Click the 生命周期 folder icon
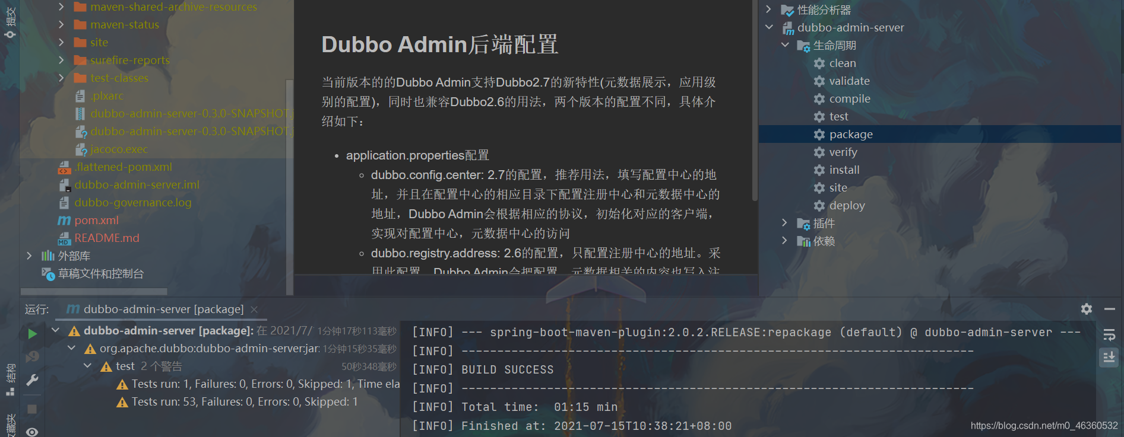Image resolution: width=1124 pixels, height=437 pixels. pyautogui.click(x=803, y=46)
